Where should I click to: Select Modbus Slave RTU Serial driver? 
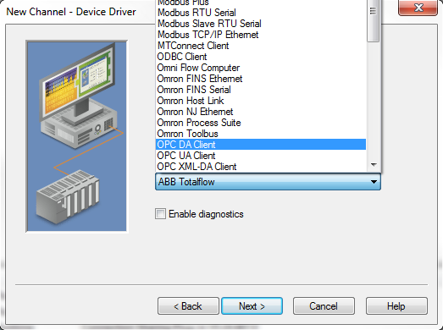click(x=261, y=24)
